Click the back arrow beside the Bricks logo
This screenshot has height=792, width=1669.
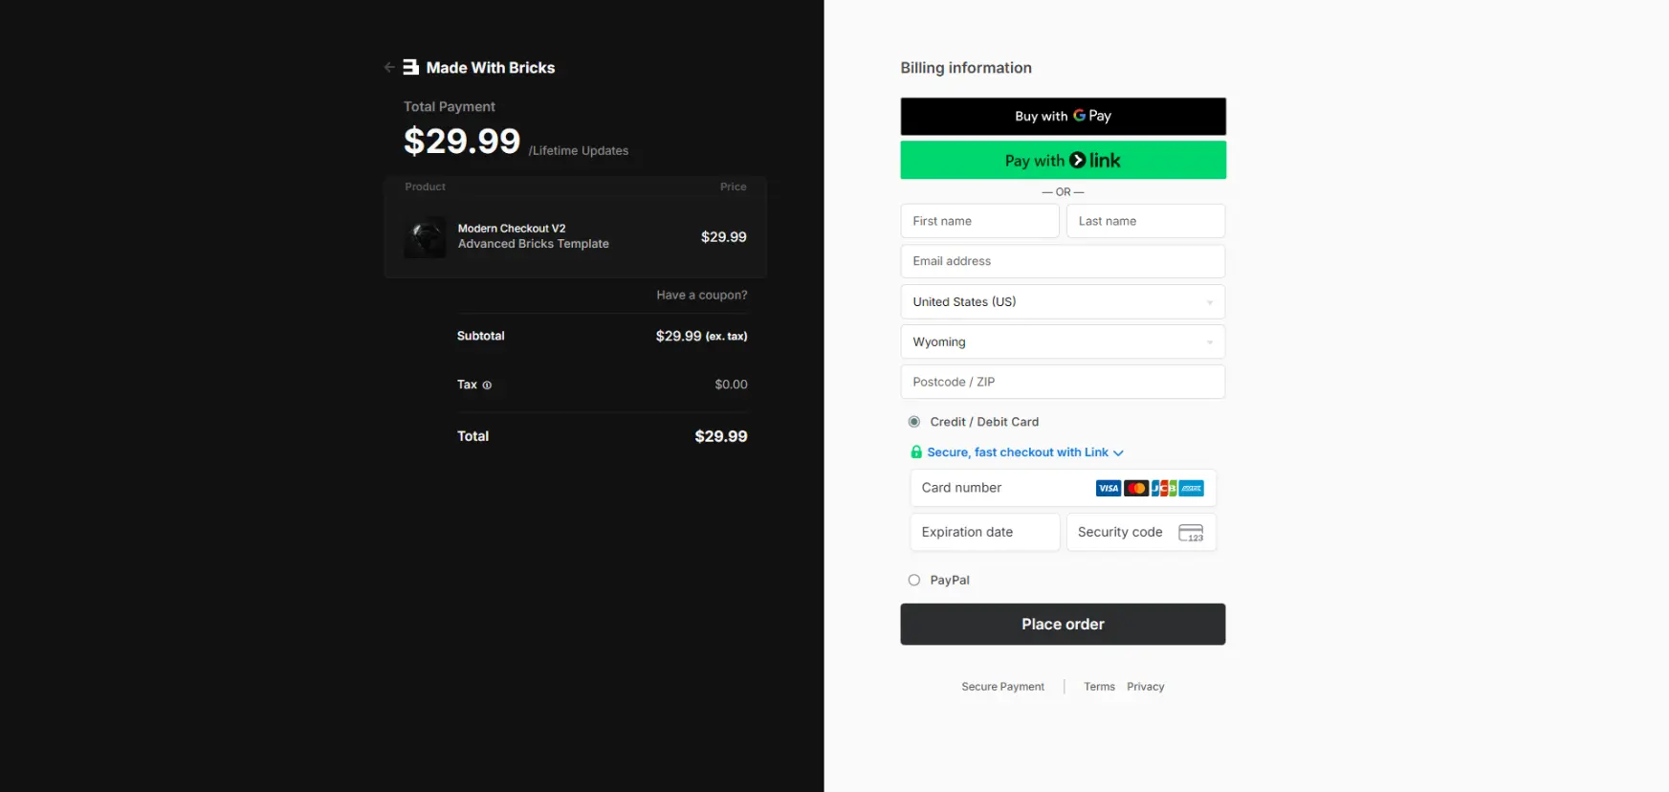(x=389, y=67)
